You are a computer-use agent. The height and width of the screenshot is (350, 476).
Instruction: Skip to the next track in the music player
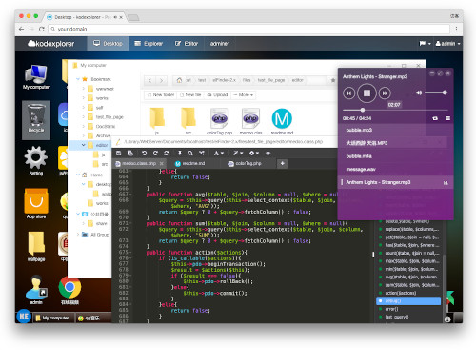[x=385, y=93]
